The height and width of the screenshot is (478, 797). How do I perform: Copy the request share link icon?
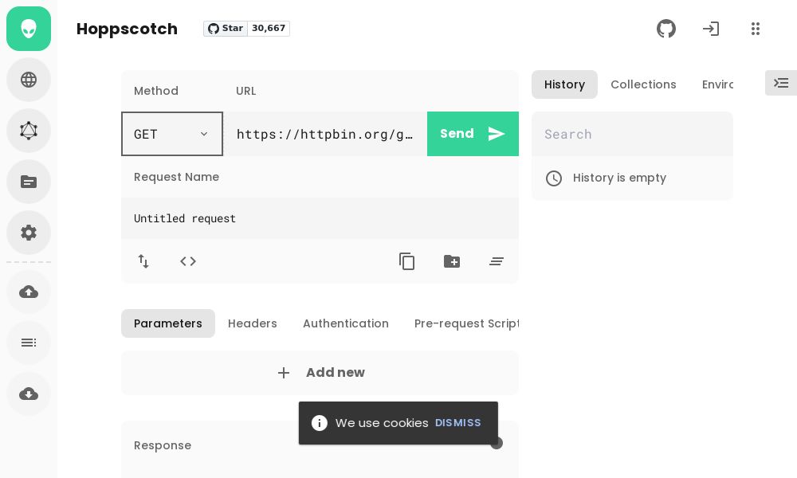point(407,261)
